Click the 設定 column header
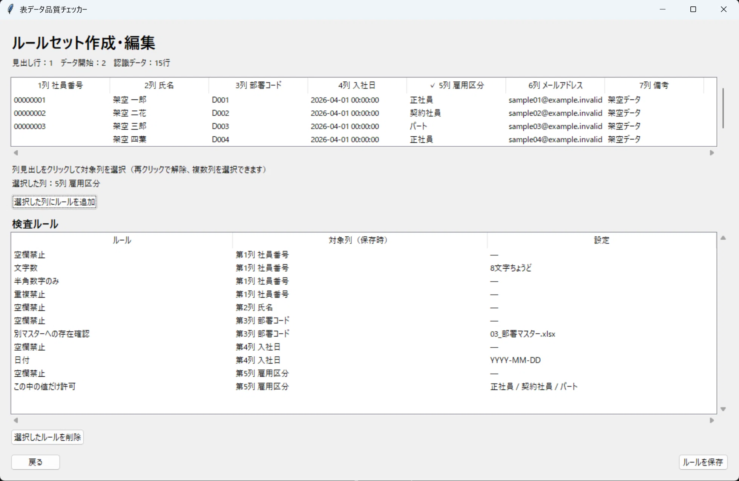 coord(602,240)
